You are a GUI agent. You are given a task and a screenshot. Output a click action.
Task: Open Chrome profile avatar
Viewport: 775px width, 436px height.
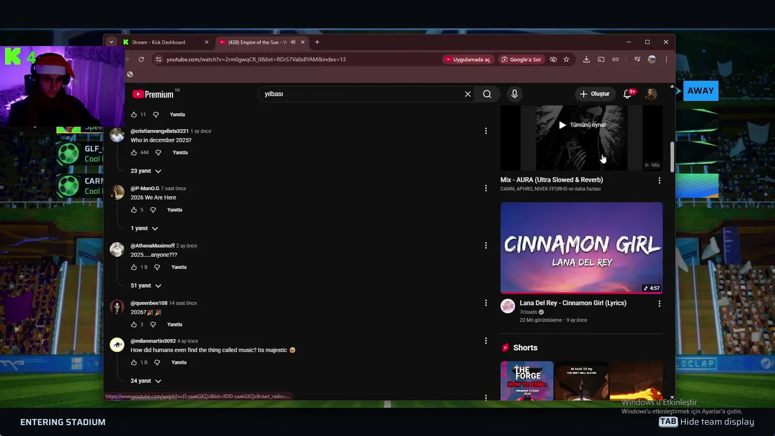(651, 59)
